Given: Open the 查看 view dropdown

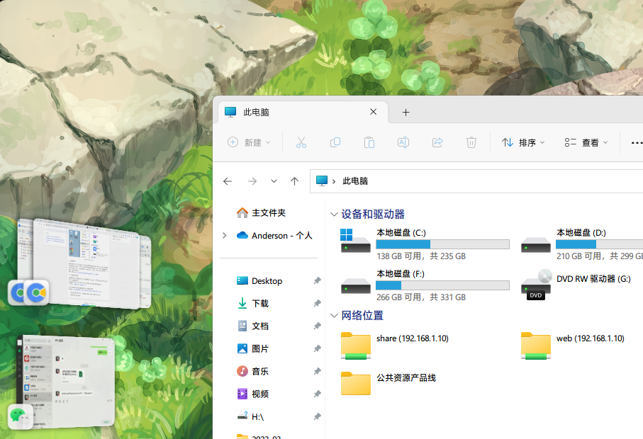Looking at the screenshot, I should (586, 142).
